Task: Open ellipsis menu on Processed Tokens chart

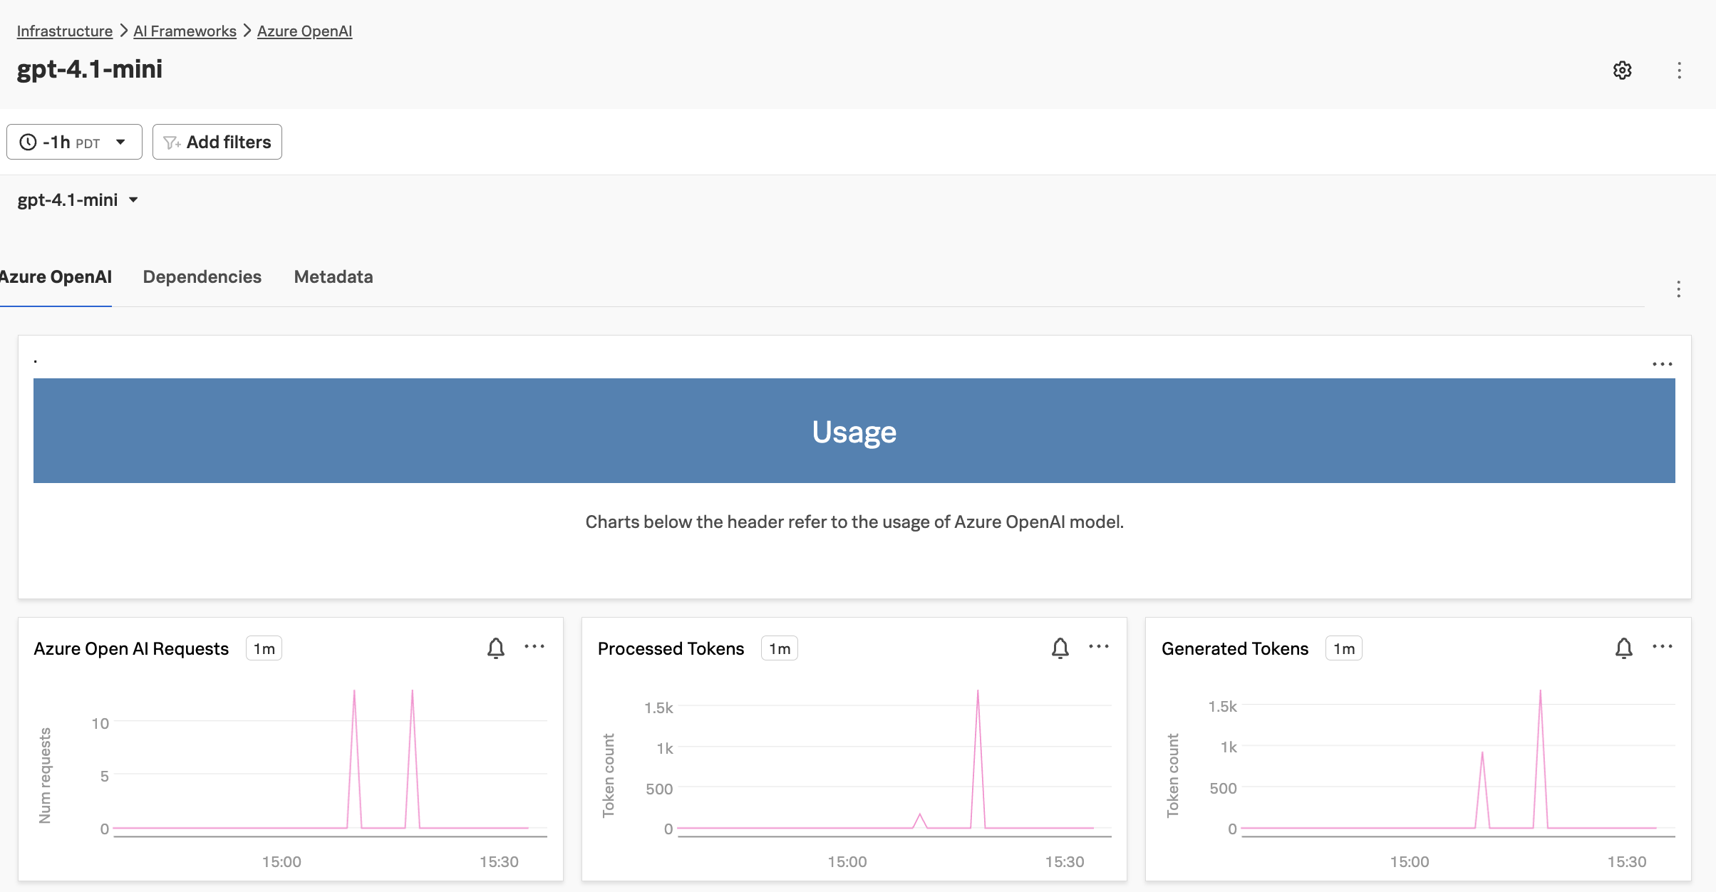Action: coord(1099,647)
